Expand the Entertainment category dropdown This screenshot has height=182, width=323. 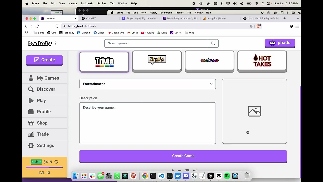(x=148, y=84)
